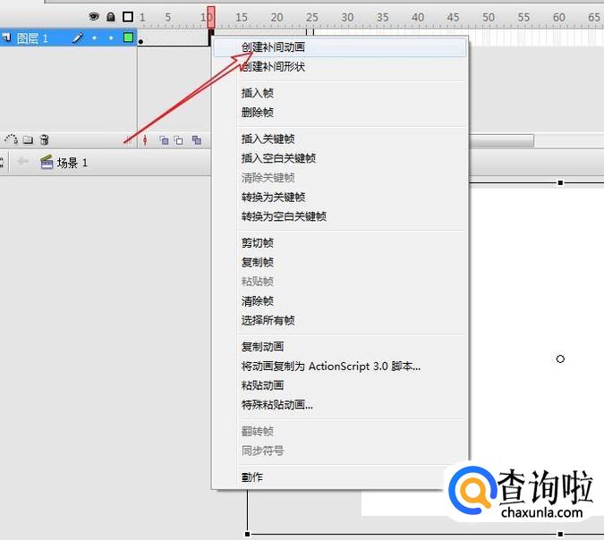Screen dimensions: 604x540
Task: Click frame number 45 on timeline ruler
Action: click(x=453, y=17)
